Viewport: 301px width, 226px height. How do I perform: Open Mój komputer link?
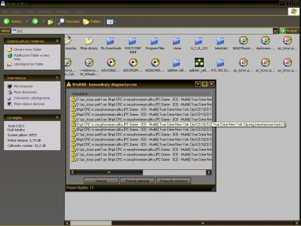23,86
